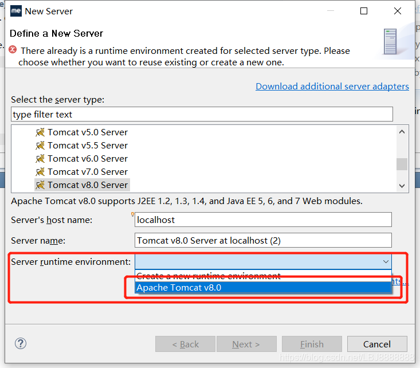The width and height of the screenshot is (420, 368).
Task: Choose Create a new runtime environment option
Action: point(263,276)
